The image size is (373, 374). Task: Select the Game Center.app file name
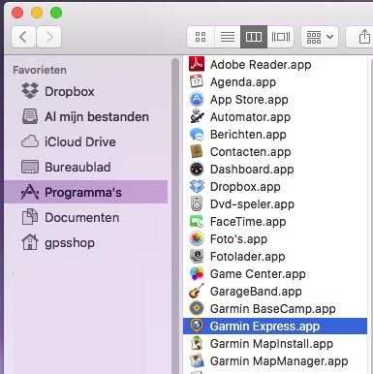[x=258, y=274]
